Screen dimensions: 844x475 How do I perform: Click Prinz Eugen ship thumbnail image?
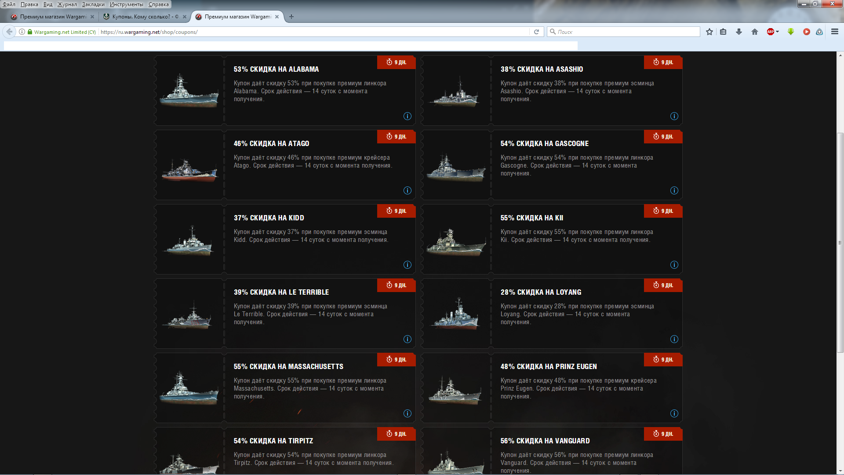(x=456, y=391)
